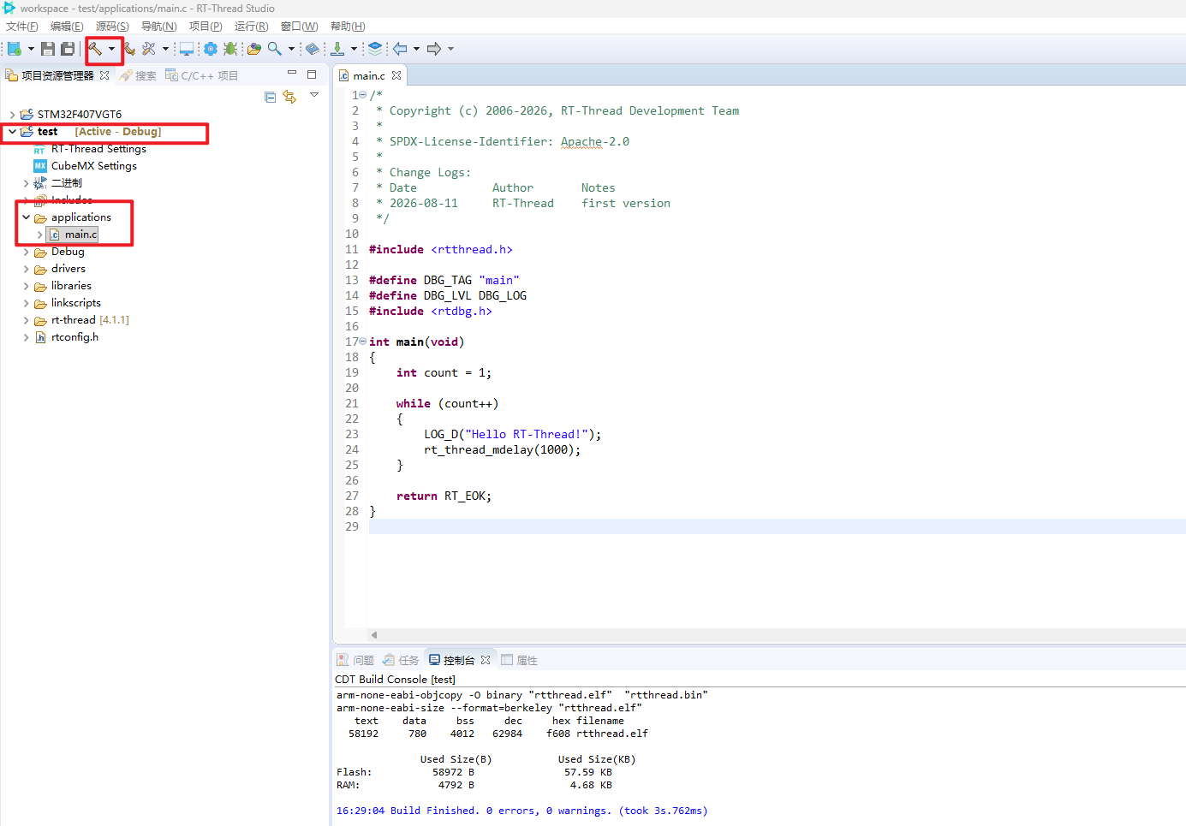Start debugging with the green bug icon

click(230, 49)
